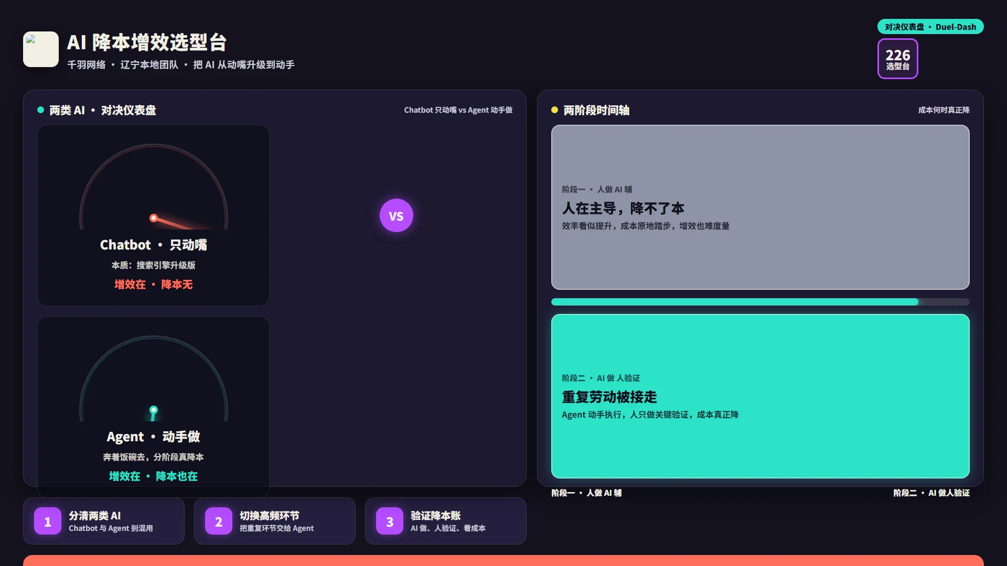Open the 切换高频环节 step card
Image resolution: width=1007 pixels, height=566 pixels.
(x=275, y=521)
